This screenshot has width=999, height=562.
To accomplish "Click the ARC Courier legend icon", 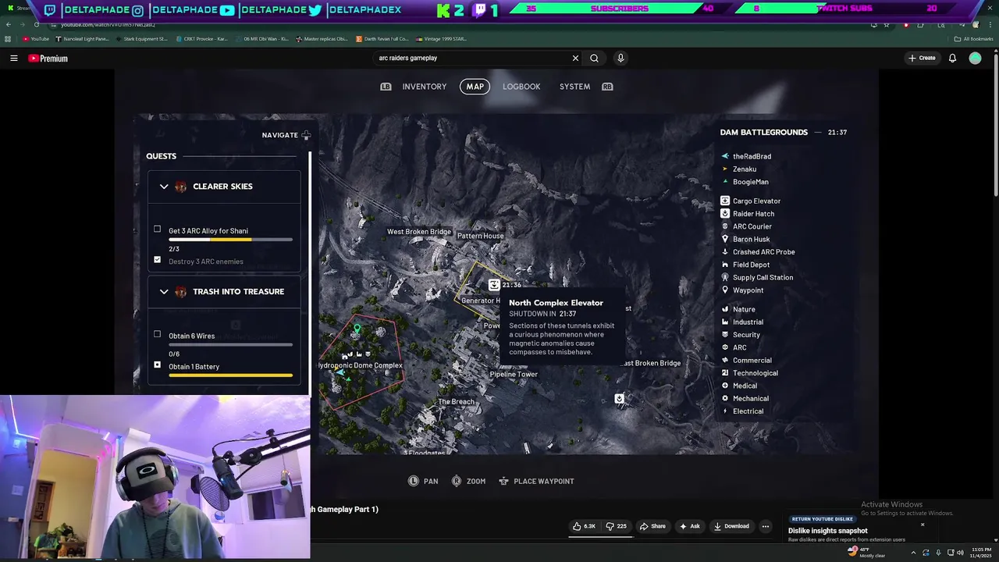I will pos(725,226).
